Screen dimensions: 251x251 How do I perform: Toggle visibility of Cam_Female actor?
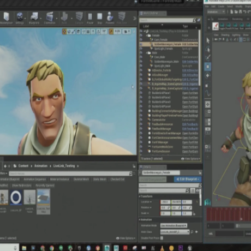(141, 40)
